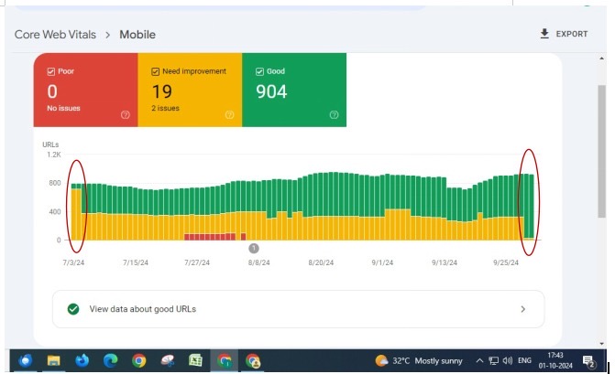Click the EXPORT button

pos(564,34)
